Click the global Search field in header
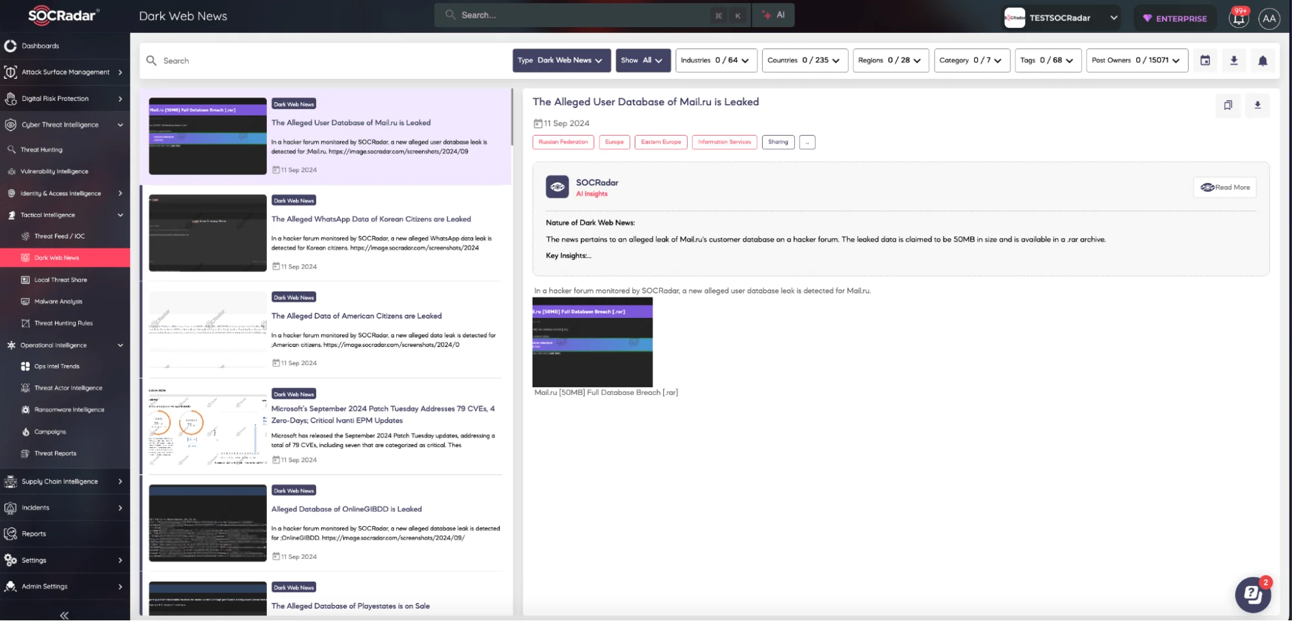Image resolution: width=1292 pixels, height=621 pixels. (592, 15)
